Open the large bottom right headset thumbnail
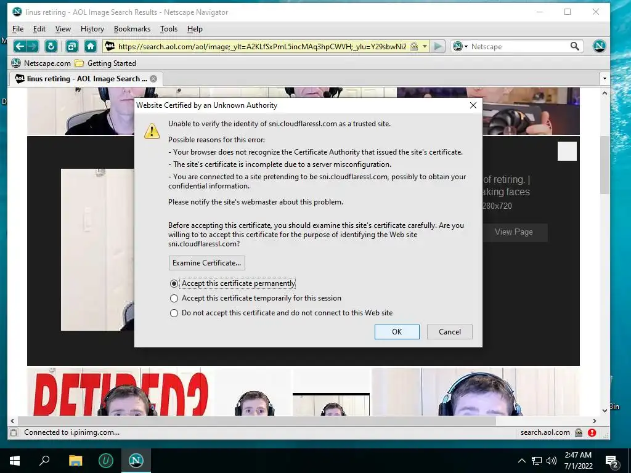 point(475,392)
